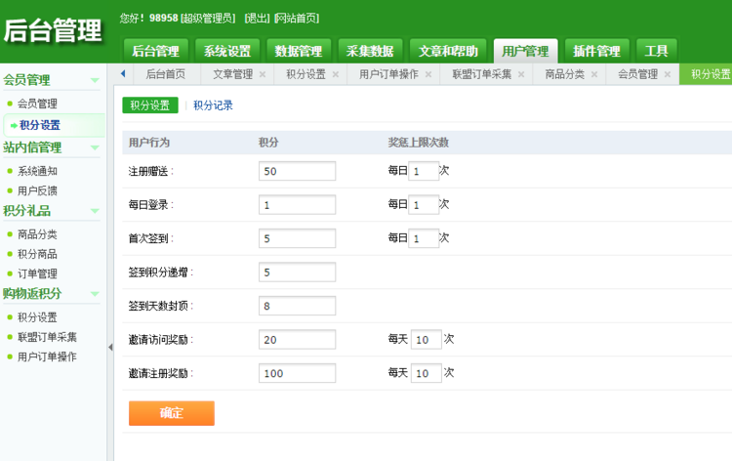Focus the 邀请访问奖励 daily limit field

click(427, 339)
